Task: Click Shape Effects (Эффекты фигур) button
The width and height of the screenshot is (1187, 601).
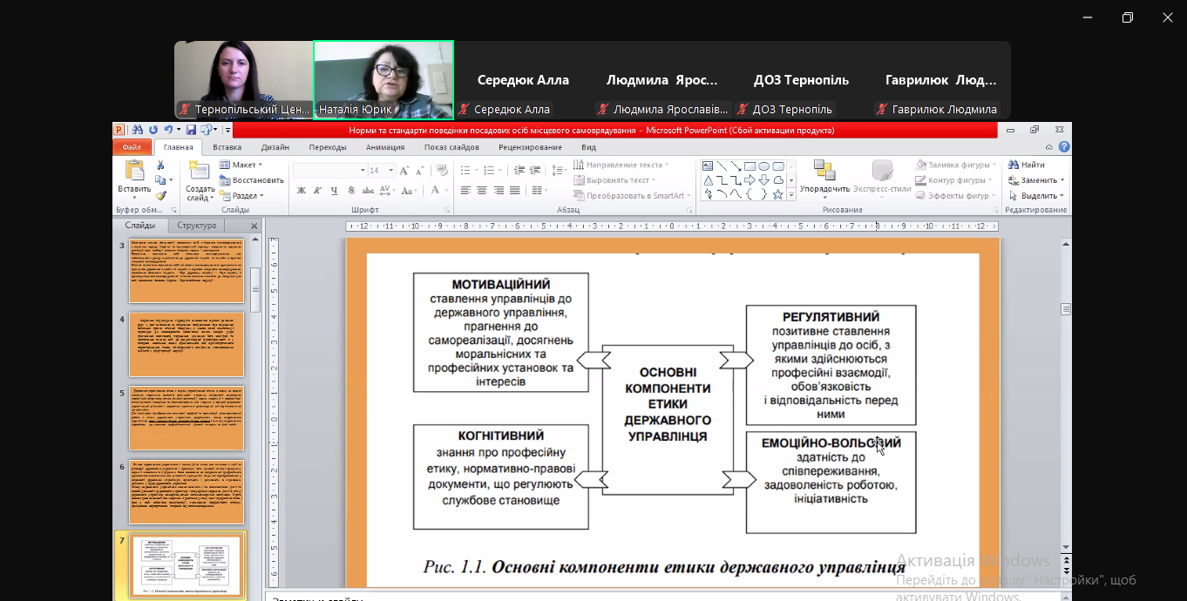Action: 957,196
